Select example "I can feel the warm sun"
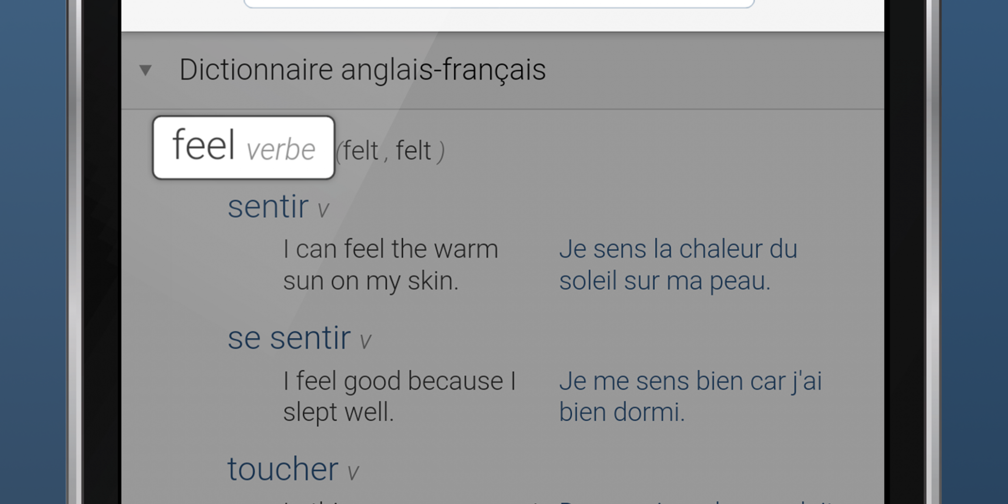Viewport: 1008px width, 504px height. pyautogui.click(x=391, y=264)
